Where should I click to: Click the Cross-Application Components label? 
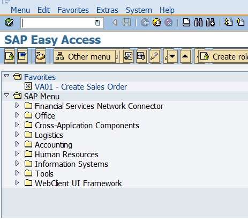(87, 126)
